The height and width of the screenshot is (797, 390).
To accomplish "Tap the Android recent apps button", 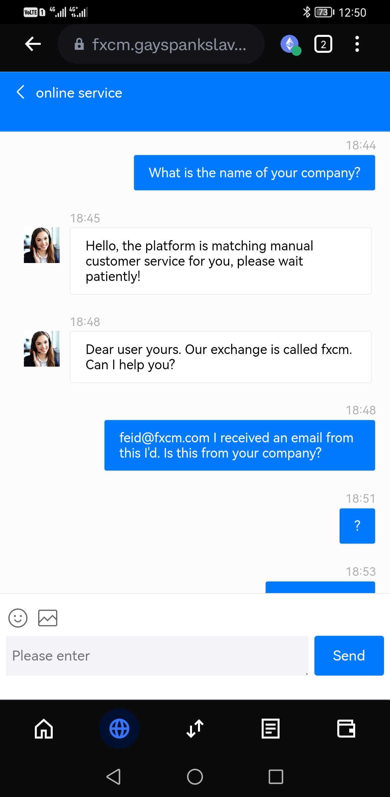I will point(276,777).
